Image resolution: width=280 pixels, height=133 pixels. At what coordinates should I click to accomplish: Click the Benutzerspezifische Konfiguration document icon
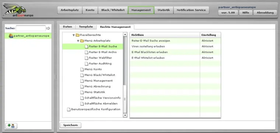pyautogui.click(x=69, y=110)
